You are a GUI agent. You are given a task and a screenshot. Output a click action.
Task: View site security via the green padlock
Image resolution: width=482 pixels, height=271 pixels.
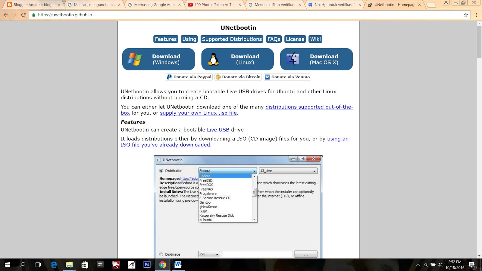pyautogui.click(x=33, y=15)
